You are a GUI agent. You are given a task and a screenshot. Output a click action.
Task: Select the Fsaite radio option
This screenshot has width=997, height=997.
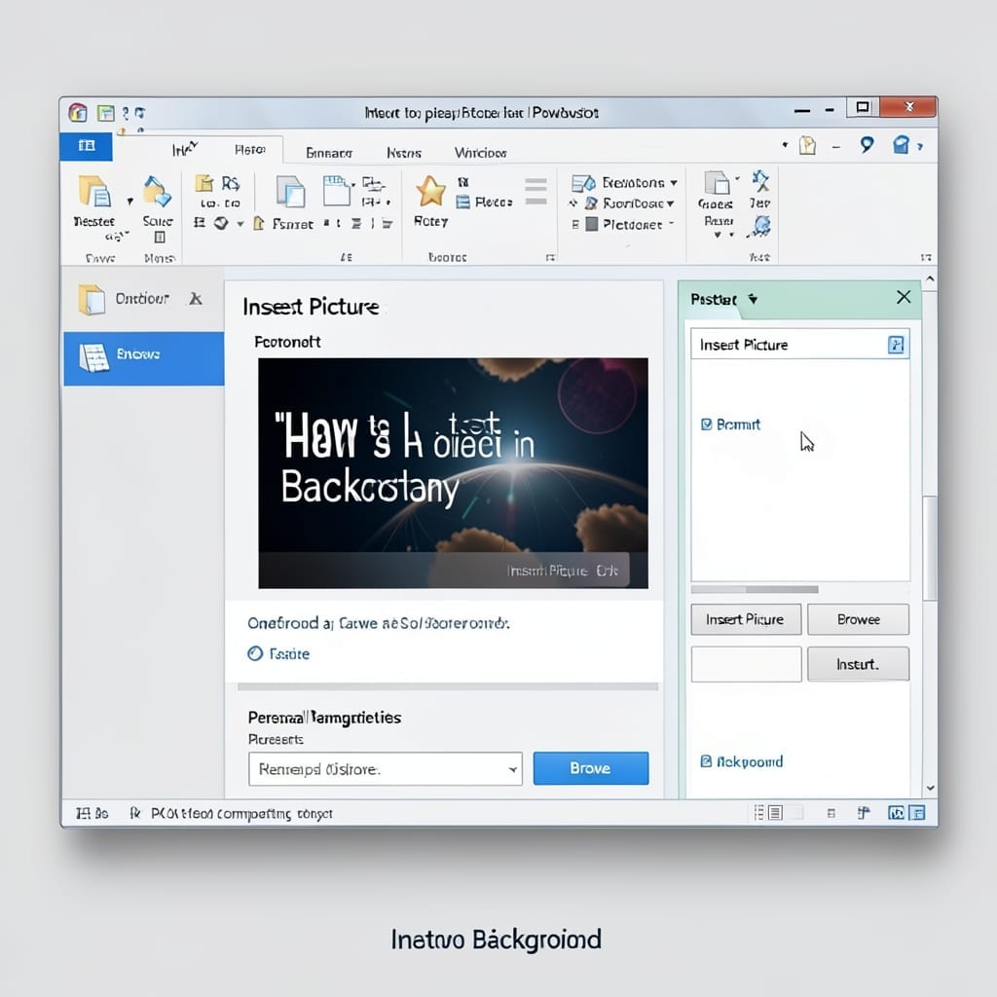click(255, 653)
